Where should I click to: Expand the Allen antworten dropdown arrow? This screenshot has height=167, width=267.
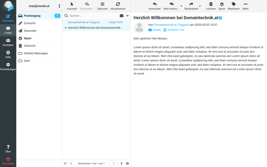click(181, 6)
